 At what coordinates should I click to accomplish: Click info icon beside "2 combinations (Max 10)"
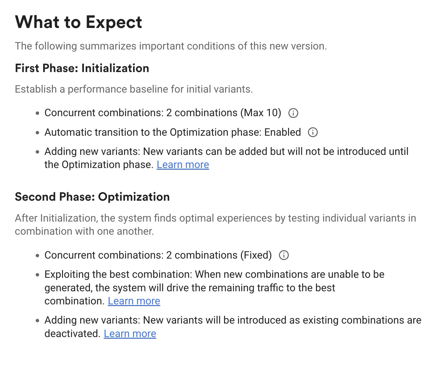pos(293,113)
